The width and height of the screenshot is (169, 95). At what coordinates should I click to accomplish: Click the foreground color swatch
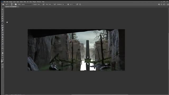(x=2, y=61)
